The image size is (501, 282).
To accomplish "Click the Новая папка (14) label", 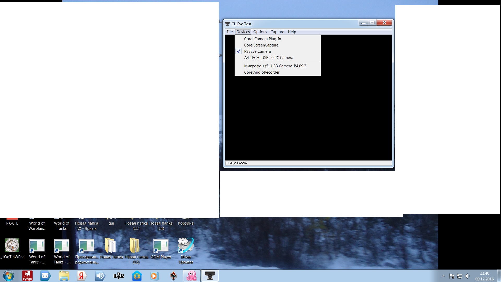I will click(x=161, y=226).
